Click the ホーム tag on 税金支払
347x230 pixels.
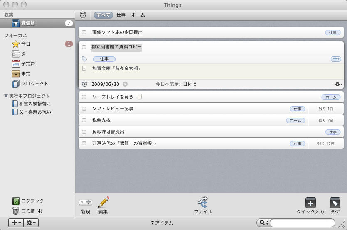pos(295,121)
